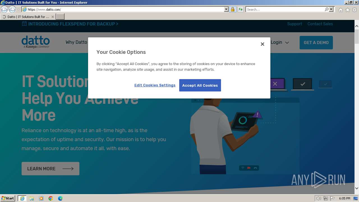Click the calendar icon beside FlexSpend banner
The image size is (359, 202).
tap(24, 24)
